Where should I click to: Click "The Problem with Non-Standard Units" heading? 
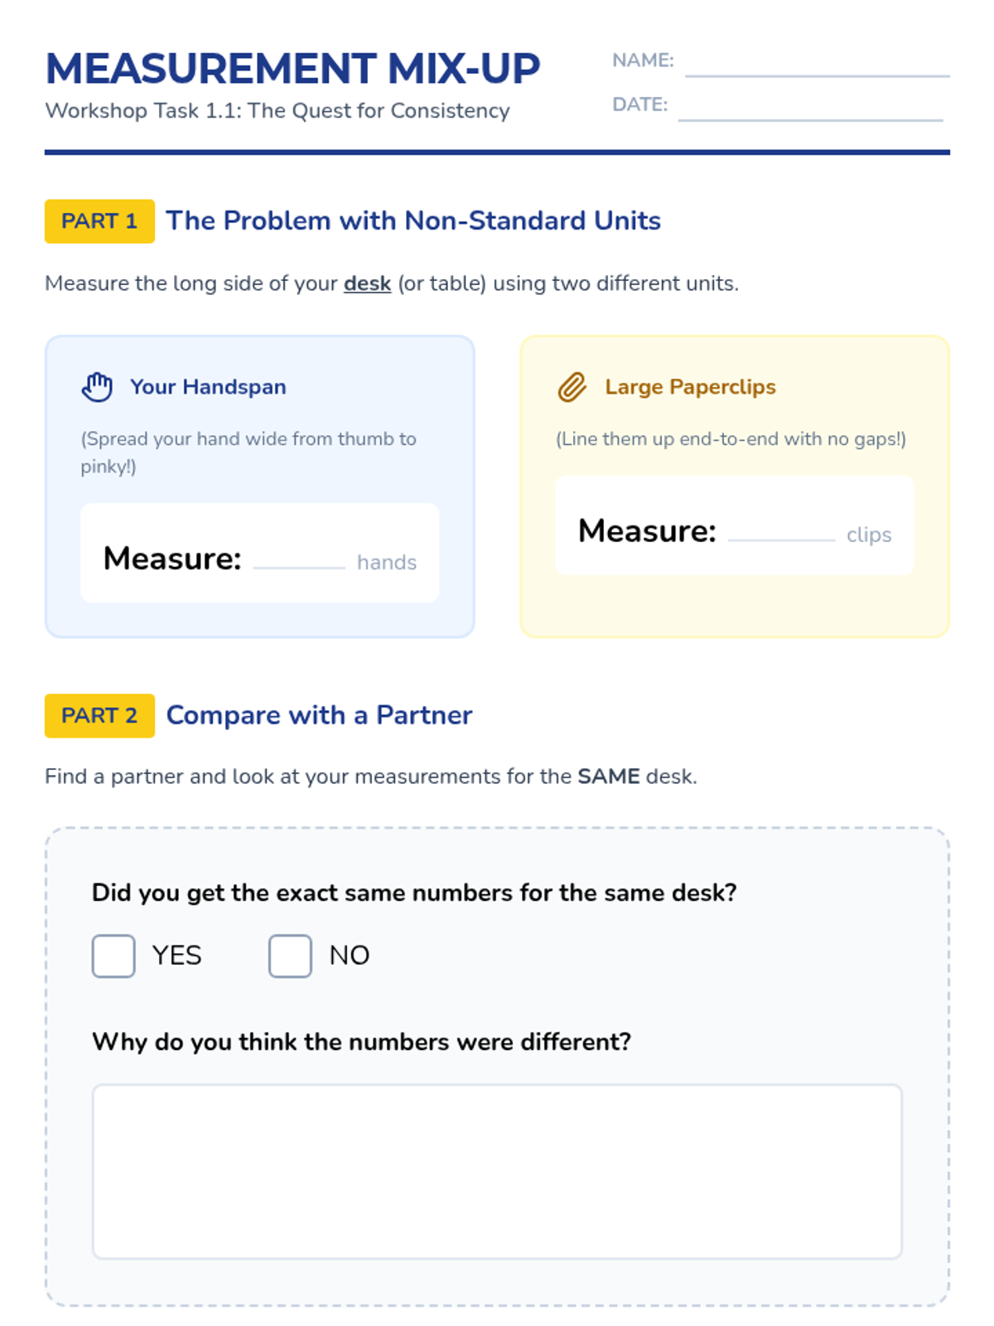[x=413, y=221]
